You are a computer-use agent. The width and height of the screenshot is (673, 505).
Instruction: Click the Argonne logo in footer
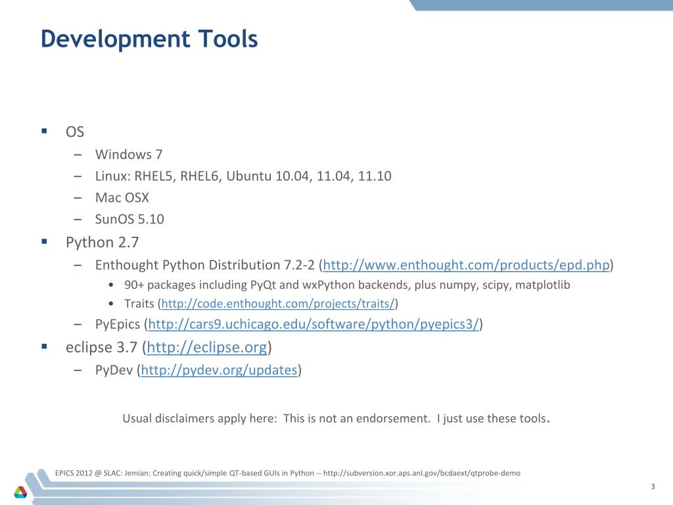coord(20,492)
